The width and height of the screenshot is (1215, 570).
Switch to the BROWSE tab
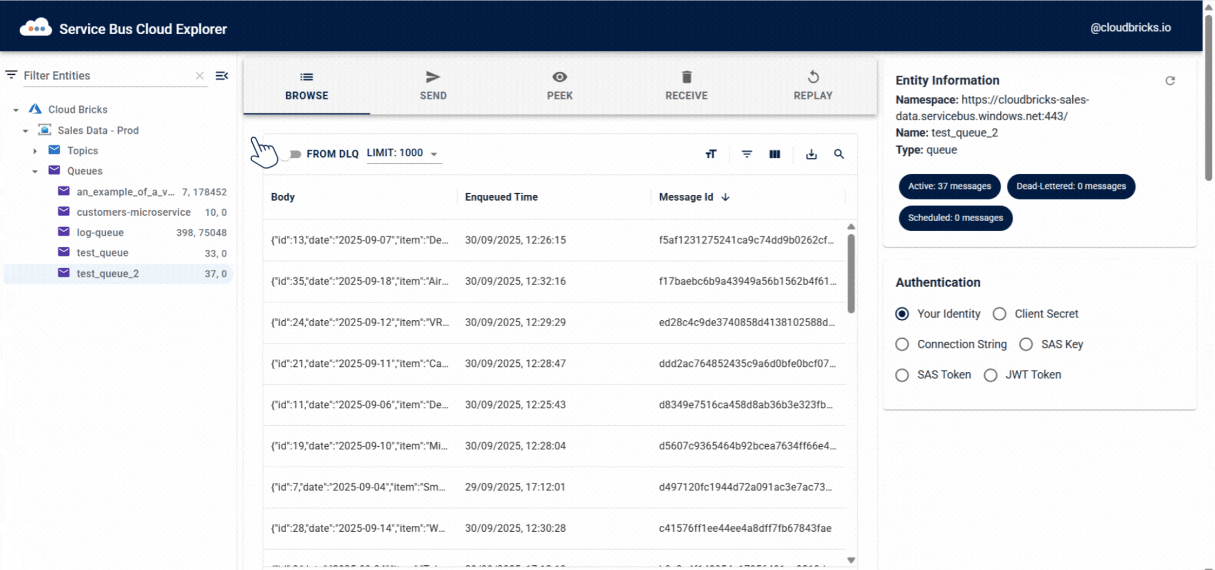click(306, 85)
